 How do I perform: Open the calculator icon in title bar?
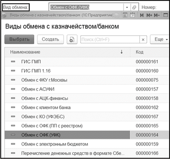coord(125,15)
